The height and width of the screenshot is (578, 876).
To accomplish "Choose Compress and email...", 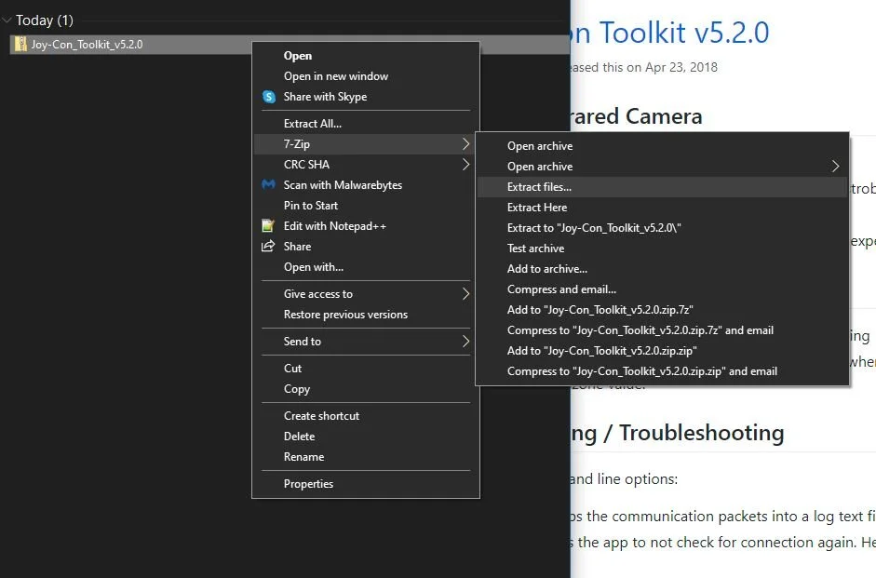I will click(662, 289).
